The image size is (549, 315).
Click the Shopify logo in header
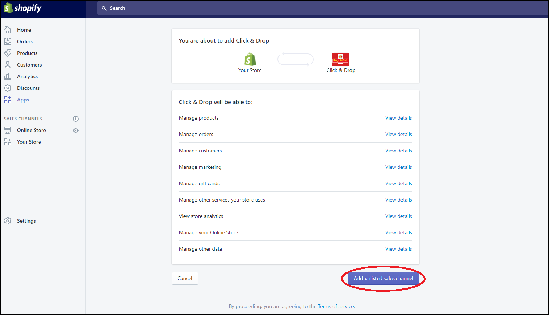coord(23,8)
